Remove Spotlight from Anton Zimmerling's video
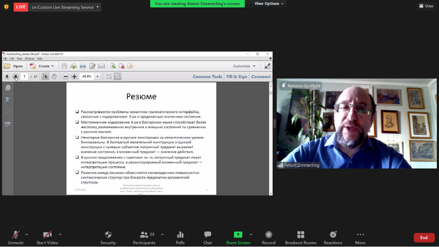 [301, 86]
